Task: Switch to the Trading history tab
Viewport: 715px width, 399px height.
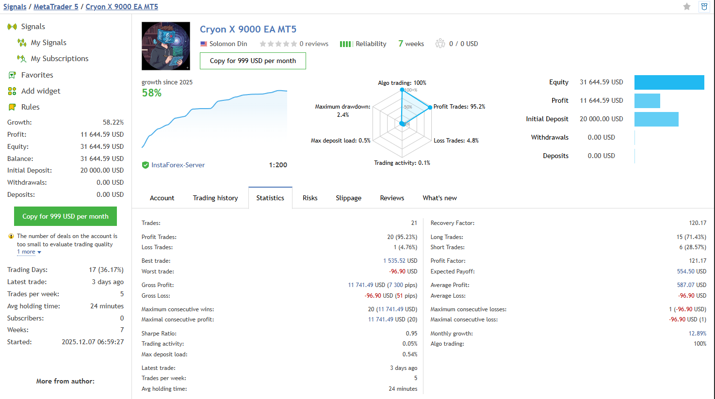Action: pos(215,198)
